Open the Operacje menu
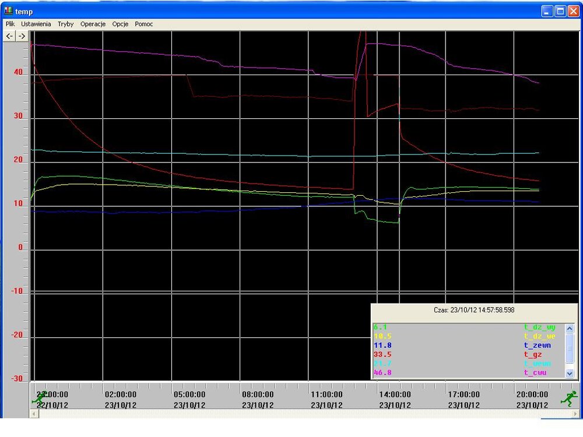The height and width of the screenshot is (437, 583). 93,24
